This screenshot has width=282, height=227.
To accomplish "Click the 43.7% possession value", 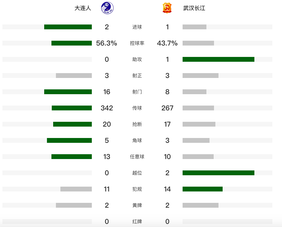I will (x=167, y=43).
